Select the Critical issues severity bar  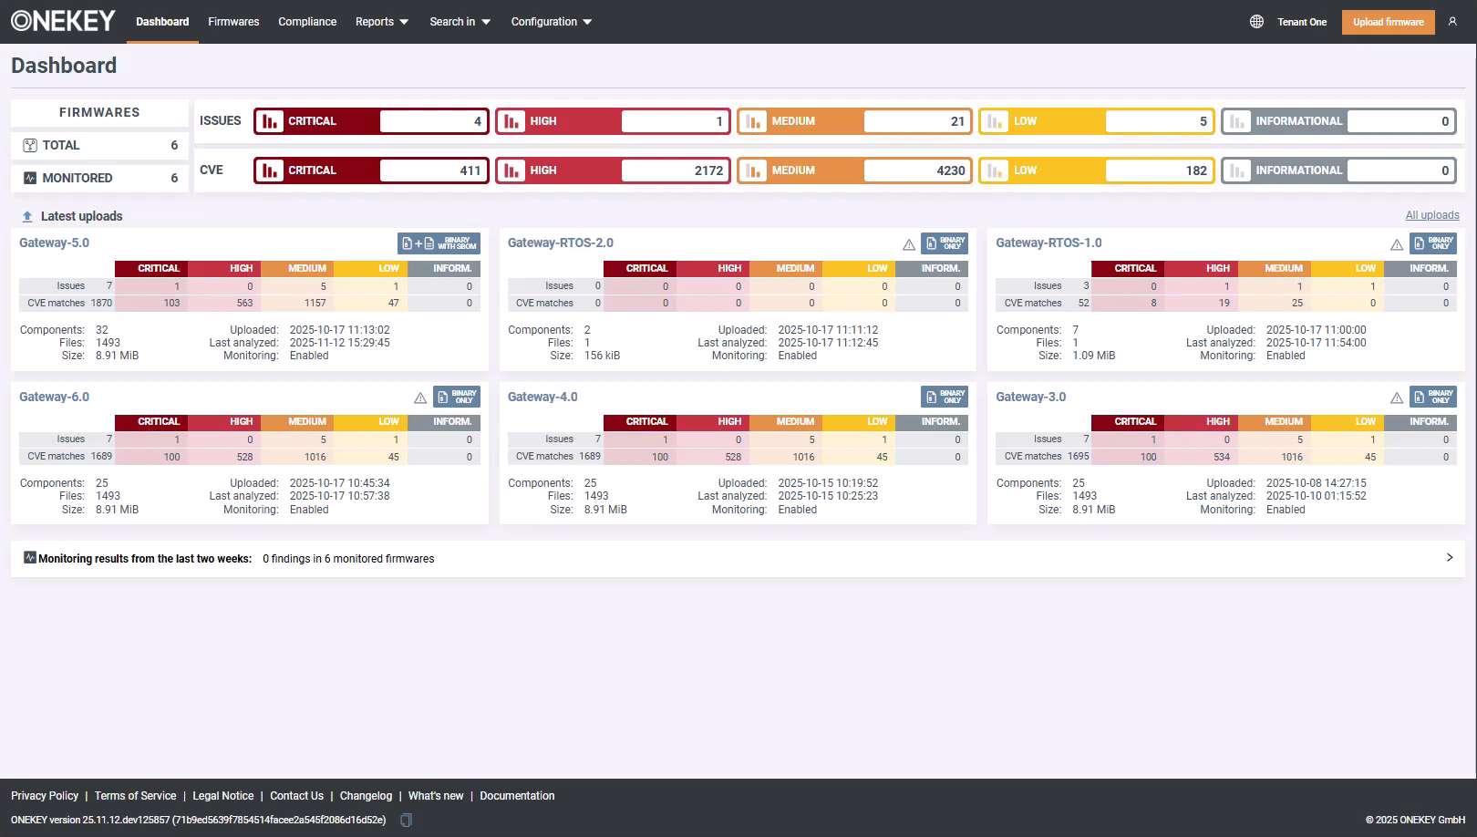click(x=371, y=121)
